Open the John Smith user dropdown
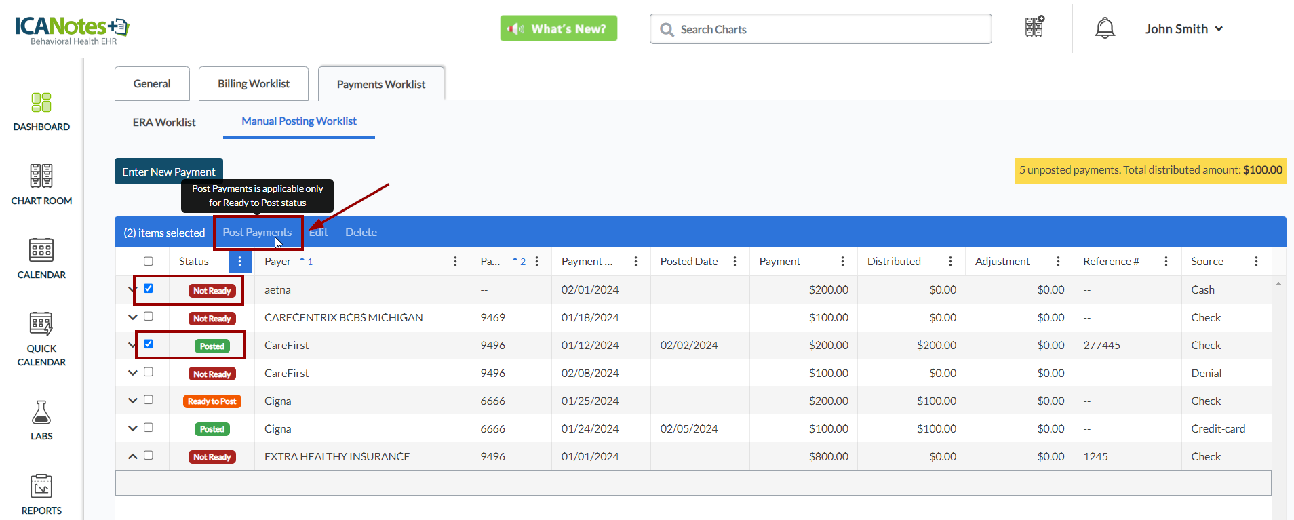The image size is (1294, 520). tap(1183, 29)
